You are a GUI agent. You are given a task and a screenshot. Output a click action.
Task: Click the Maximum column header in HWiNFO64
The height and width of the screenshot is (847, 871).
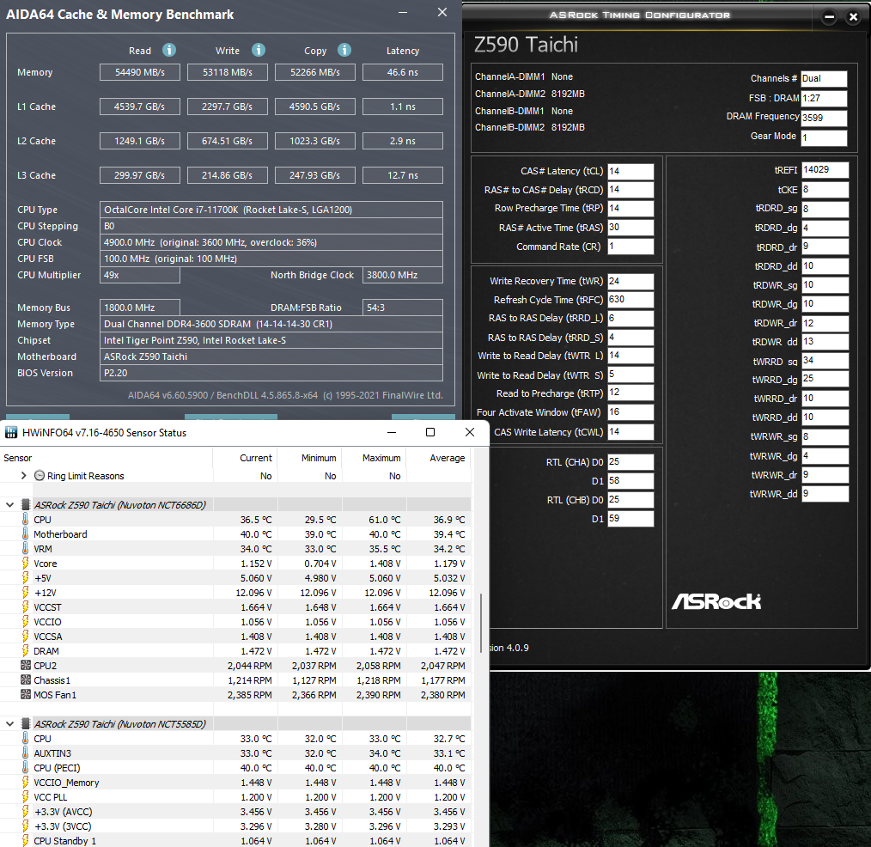click(x=374, y=458)
